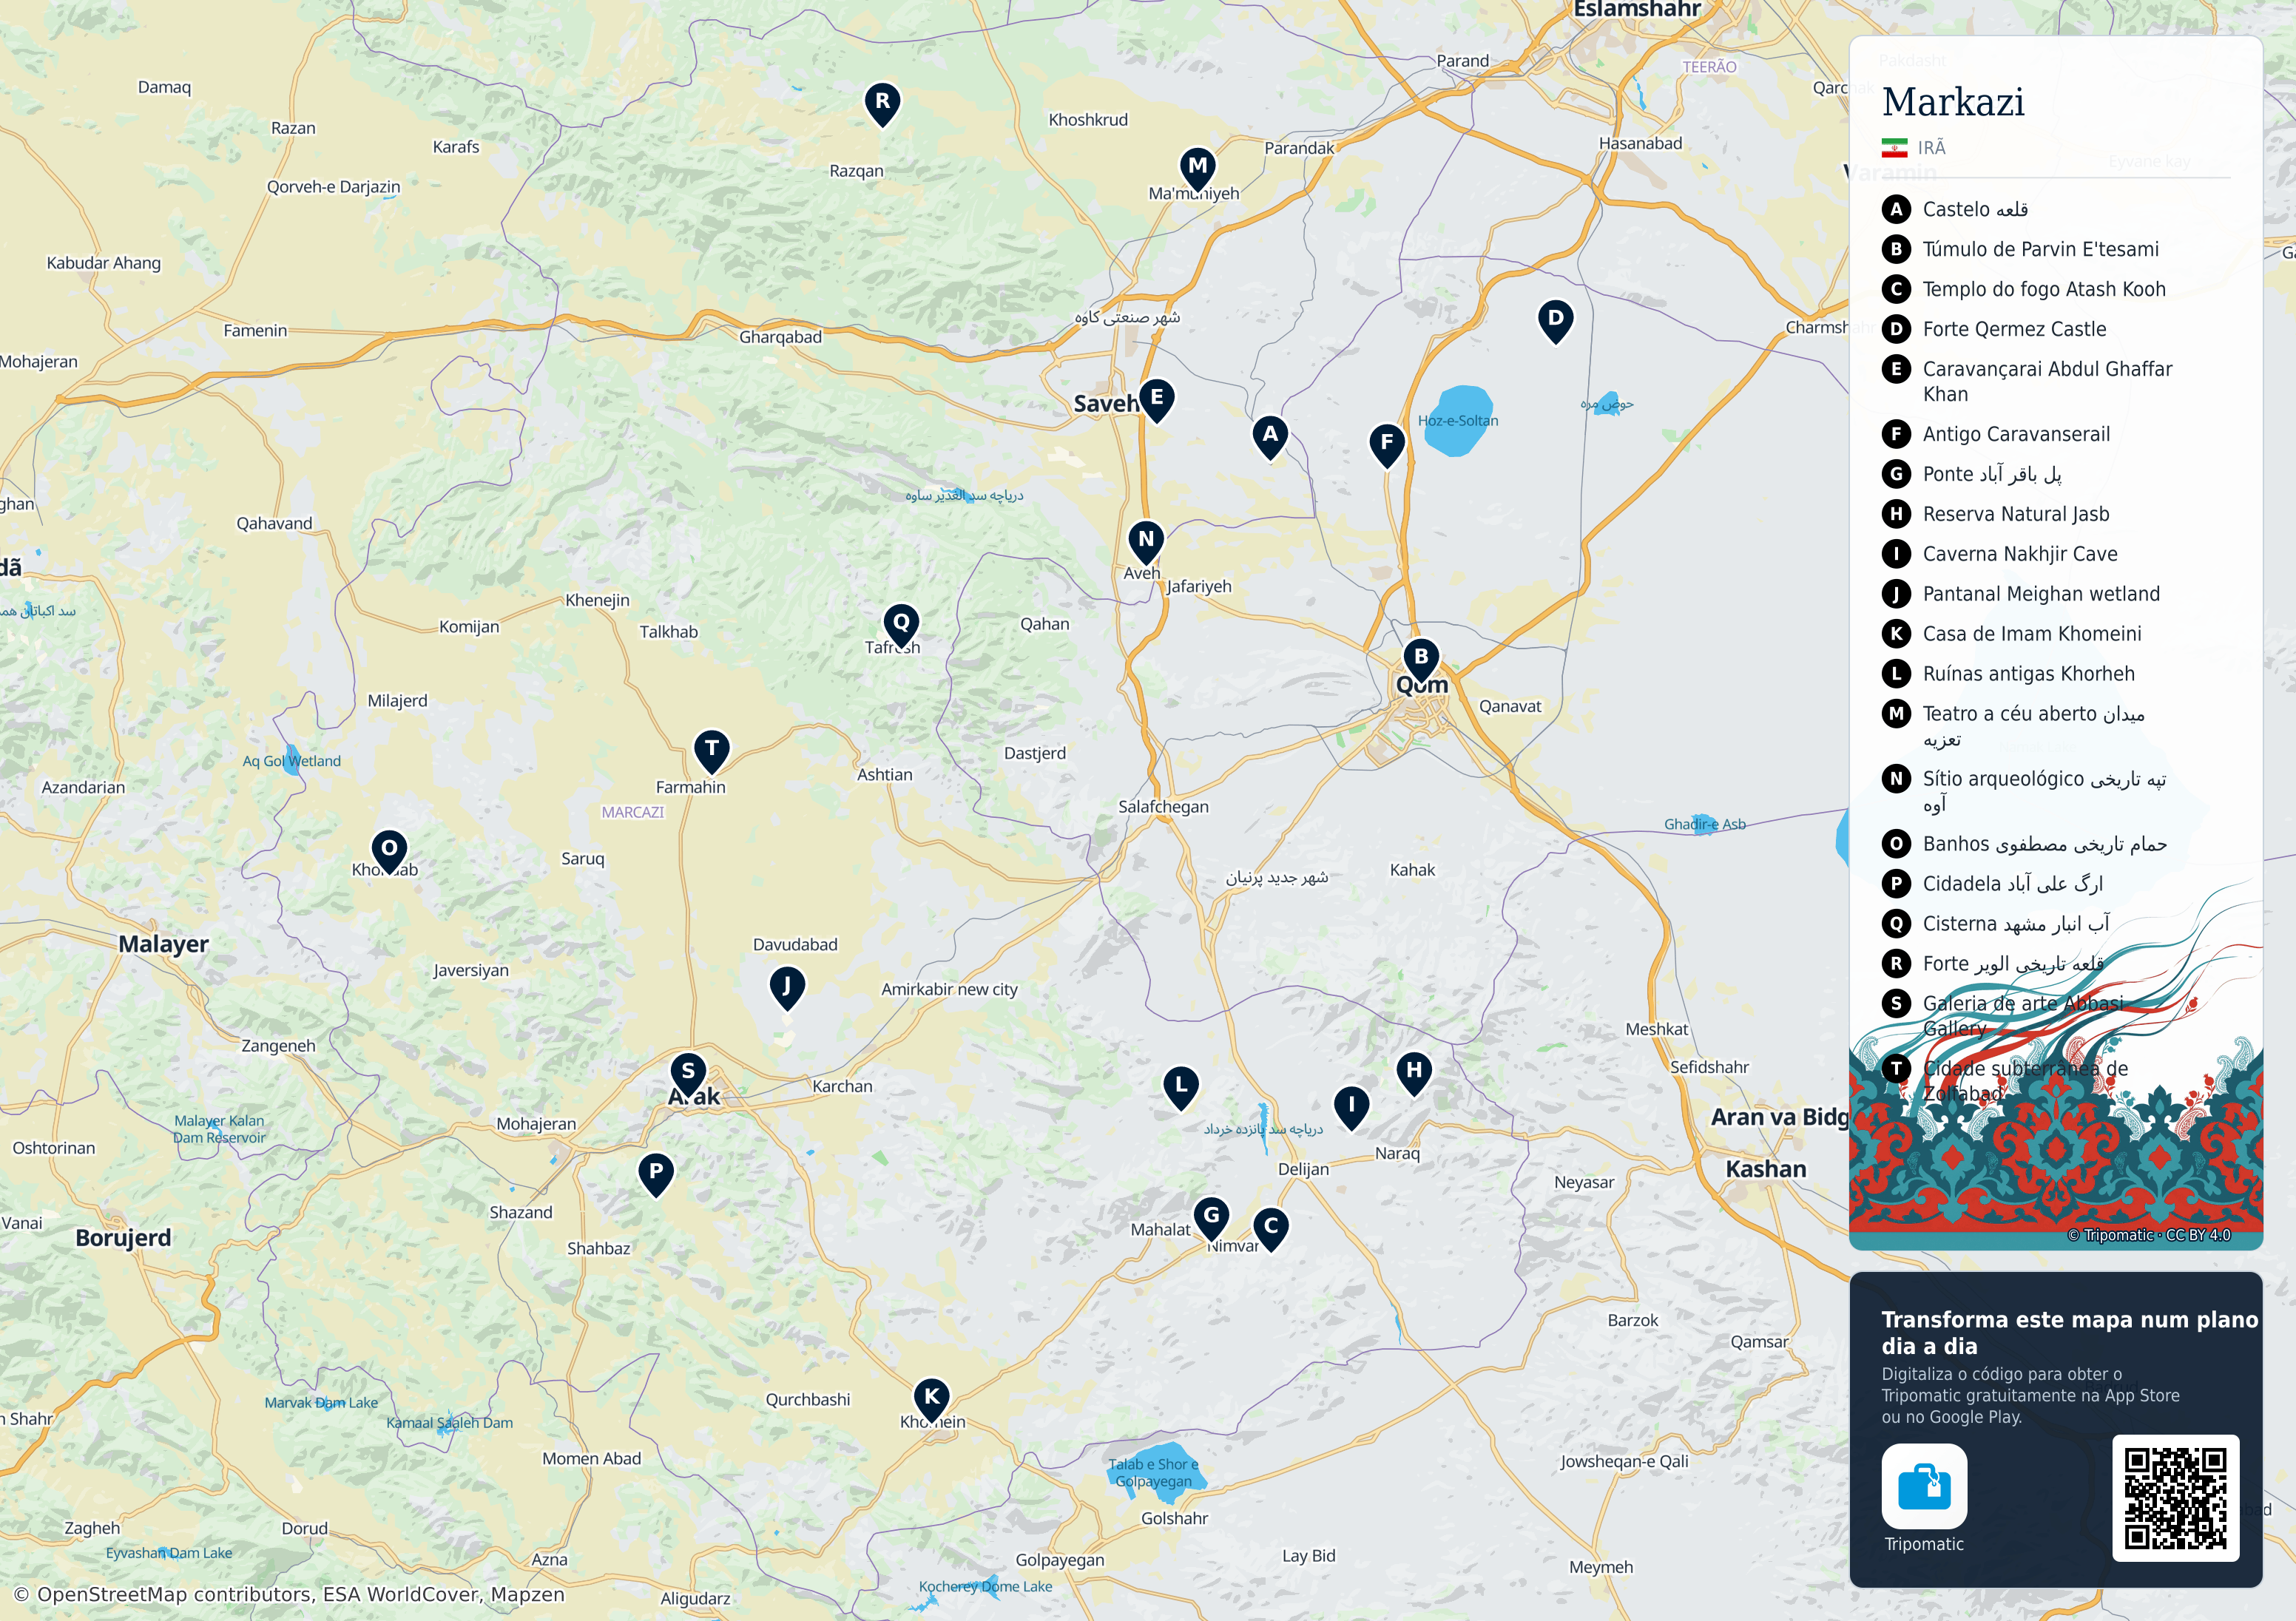Select Caverna Nakhjir Cave legend item
2296x1621 pixels.
(x=2000, y=554)
